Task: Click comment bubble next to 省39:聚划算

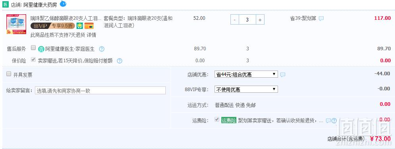Action: [321, 18]
